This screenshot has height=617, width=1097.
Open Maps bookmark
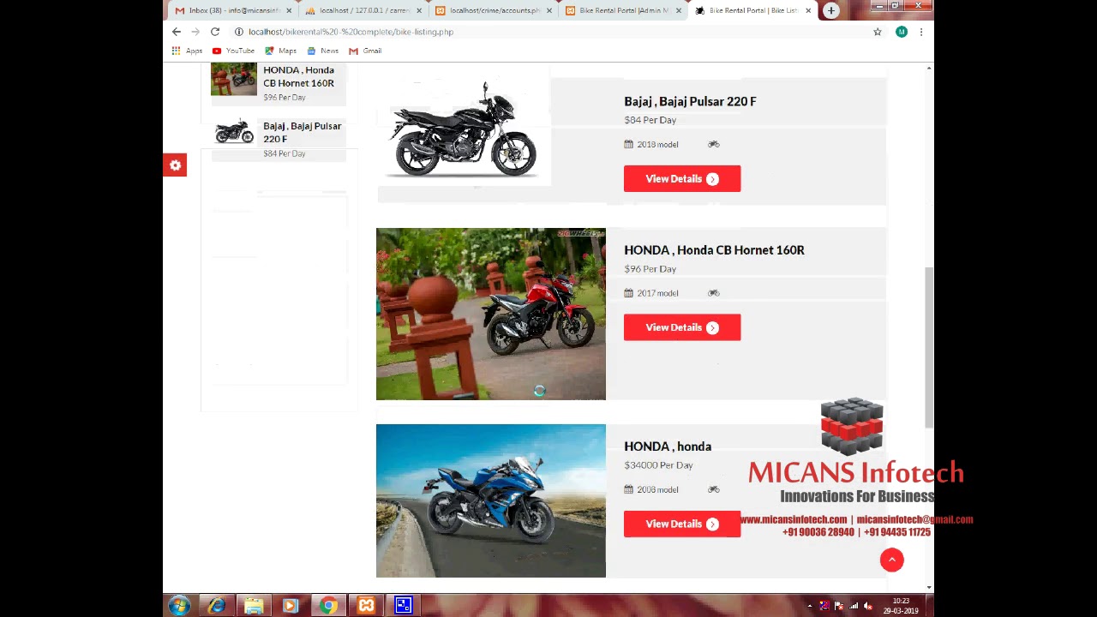point(280,51)
